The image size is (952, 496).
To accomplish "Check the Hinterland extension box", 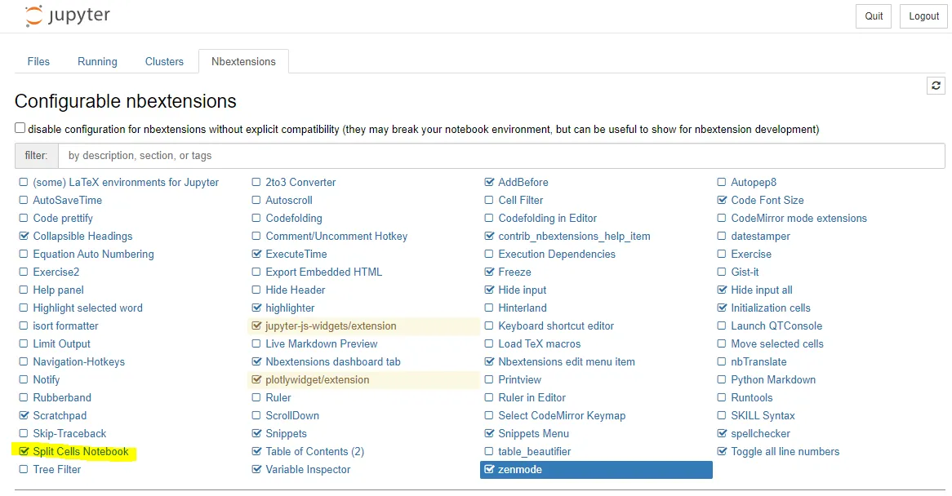I will pos(490,308).
